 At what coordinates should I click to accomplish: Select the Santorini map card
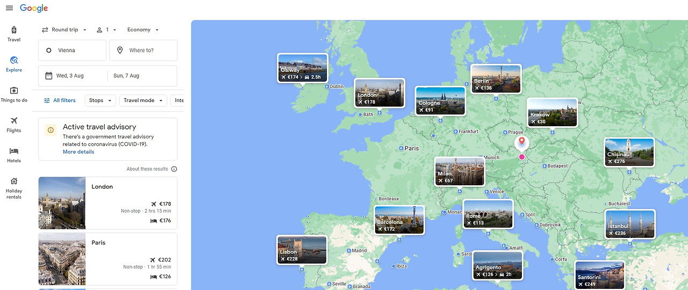pyautogui.click(x=600, y=275)
